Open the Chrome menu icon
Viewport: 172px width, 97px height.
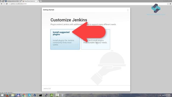(x=170, y=4)
